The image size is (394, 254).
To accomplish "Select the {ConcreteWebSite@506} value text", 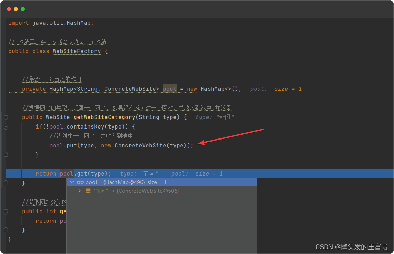I will coord(148,191).
